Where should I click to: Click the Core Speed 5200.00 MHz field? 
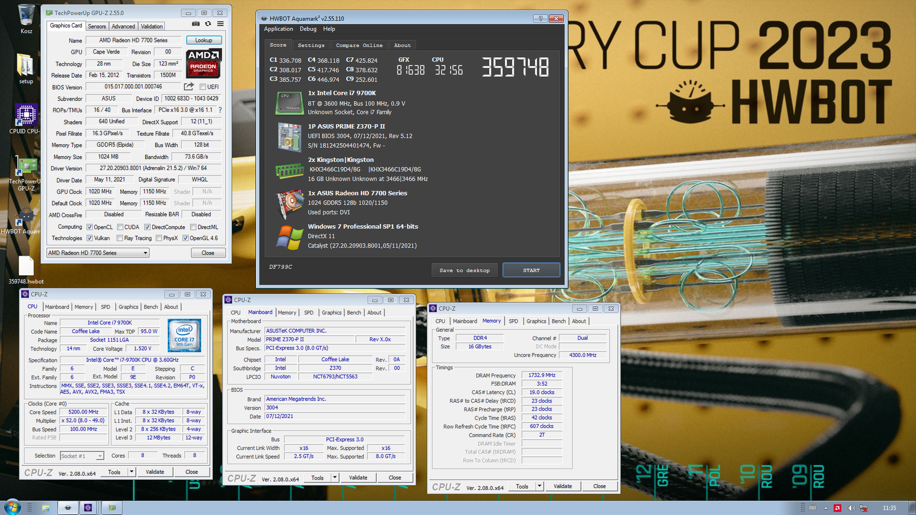83,412
